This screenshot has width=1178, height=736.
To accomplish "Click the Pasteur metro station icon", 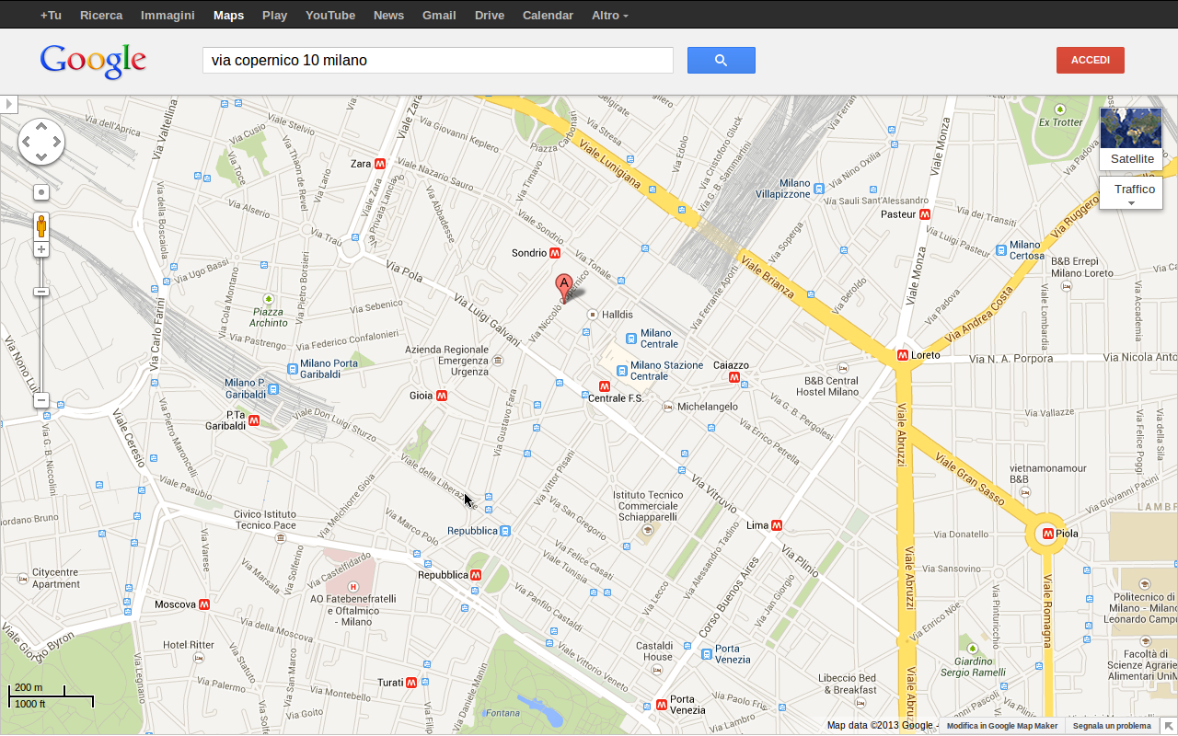I will [926, 214].
